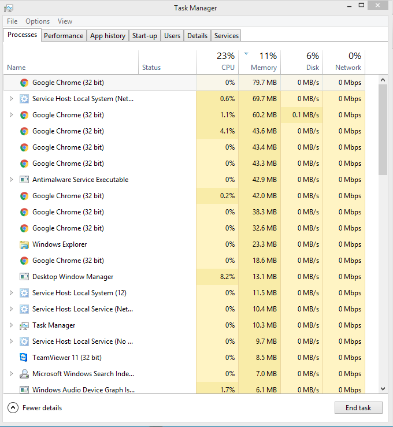This screenshot has height=427, width=393.
Task: Collapse view with Fewer details
Action: coord(35,408)
